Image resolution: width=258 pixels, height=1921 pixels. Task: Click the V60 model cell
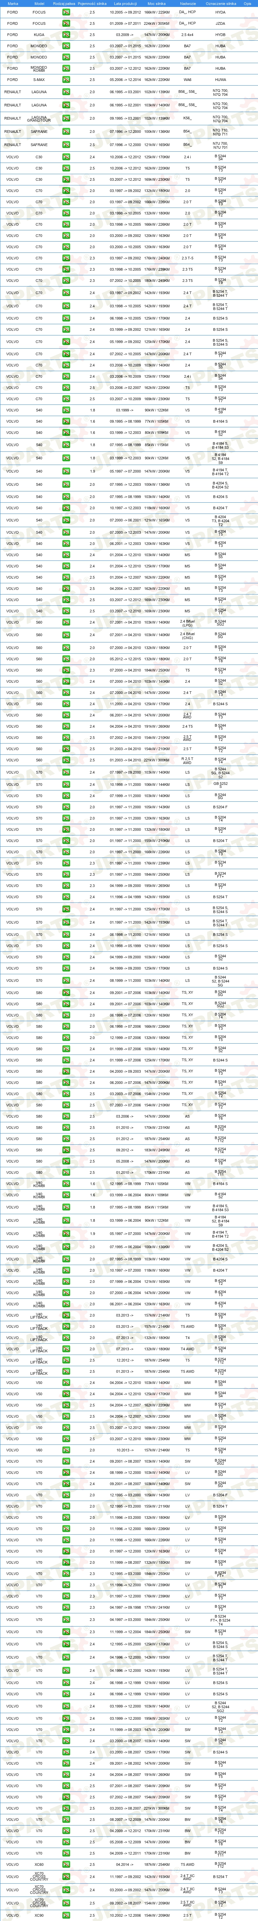(x=39, y=1450)
